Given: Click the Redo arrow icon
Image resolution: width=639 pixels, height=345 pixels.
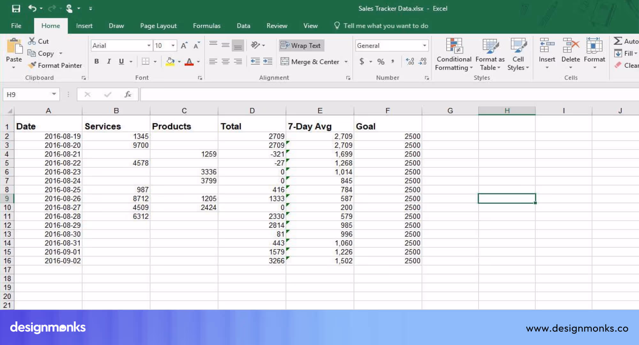Looking at the screenshot, I should 52,8.
